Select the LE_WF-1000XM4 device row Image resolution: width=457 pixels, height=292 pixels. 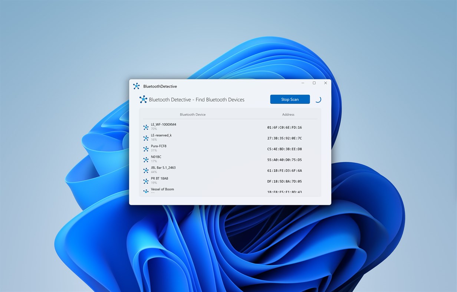point(208,127)
